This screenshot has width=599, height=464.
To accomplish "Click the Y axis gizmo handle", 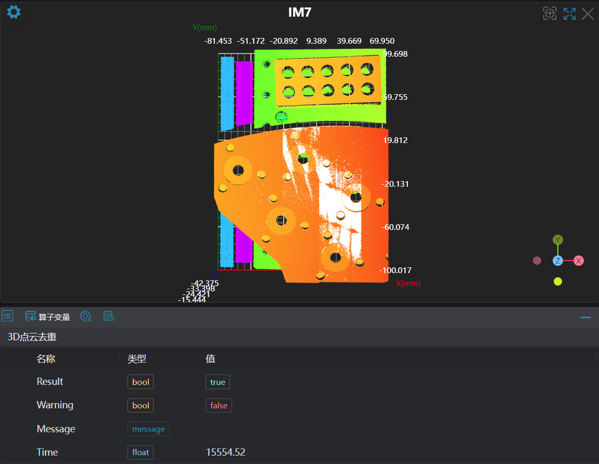I will 558,240.
